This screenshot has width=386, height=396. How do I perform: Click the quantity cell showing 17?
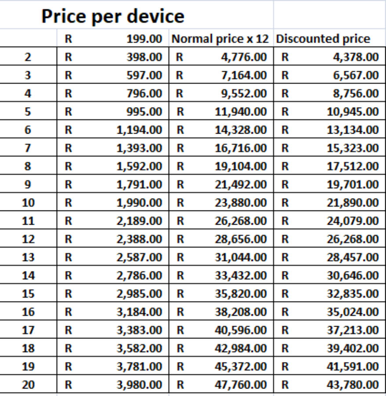28,329
